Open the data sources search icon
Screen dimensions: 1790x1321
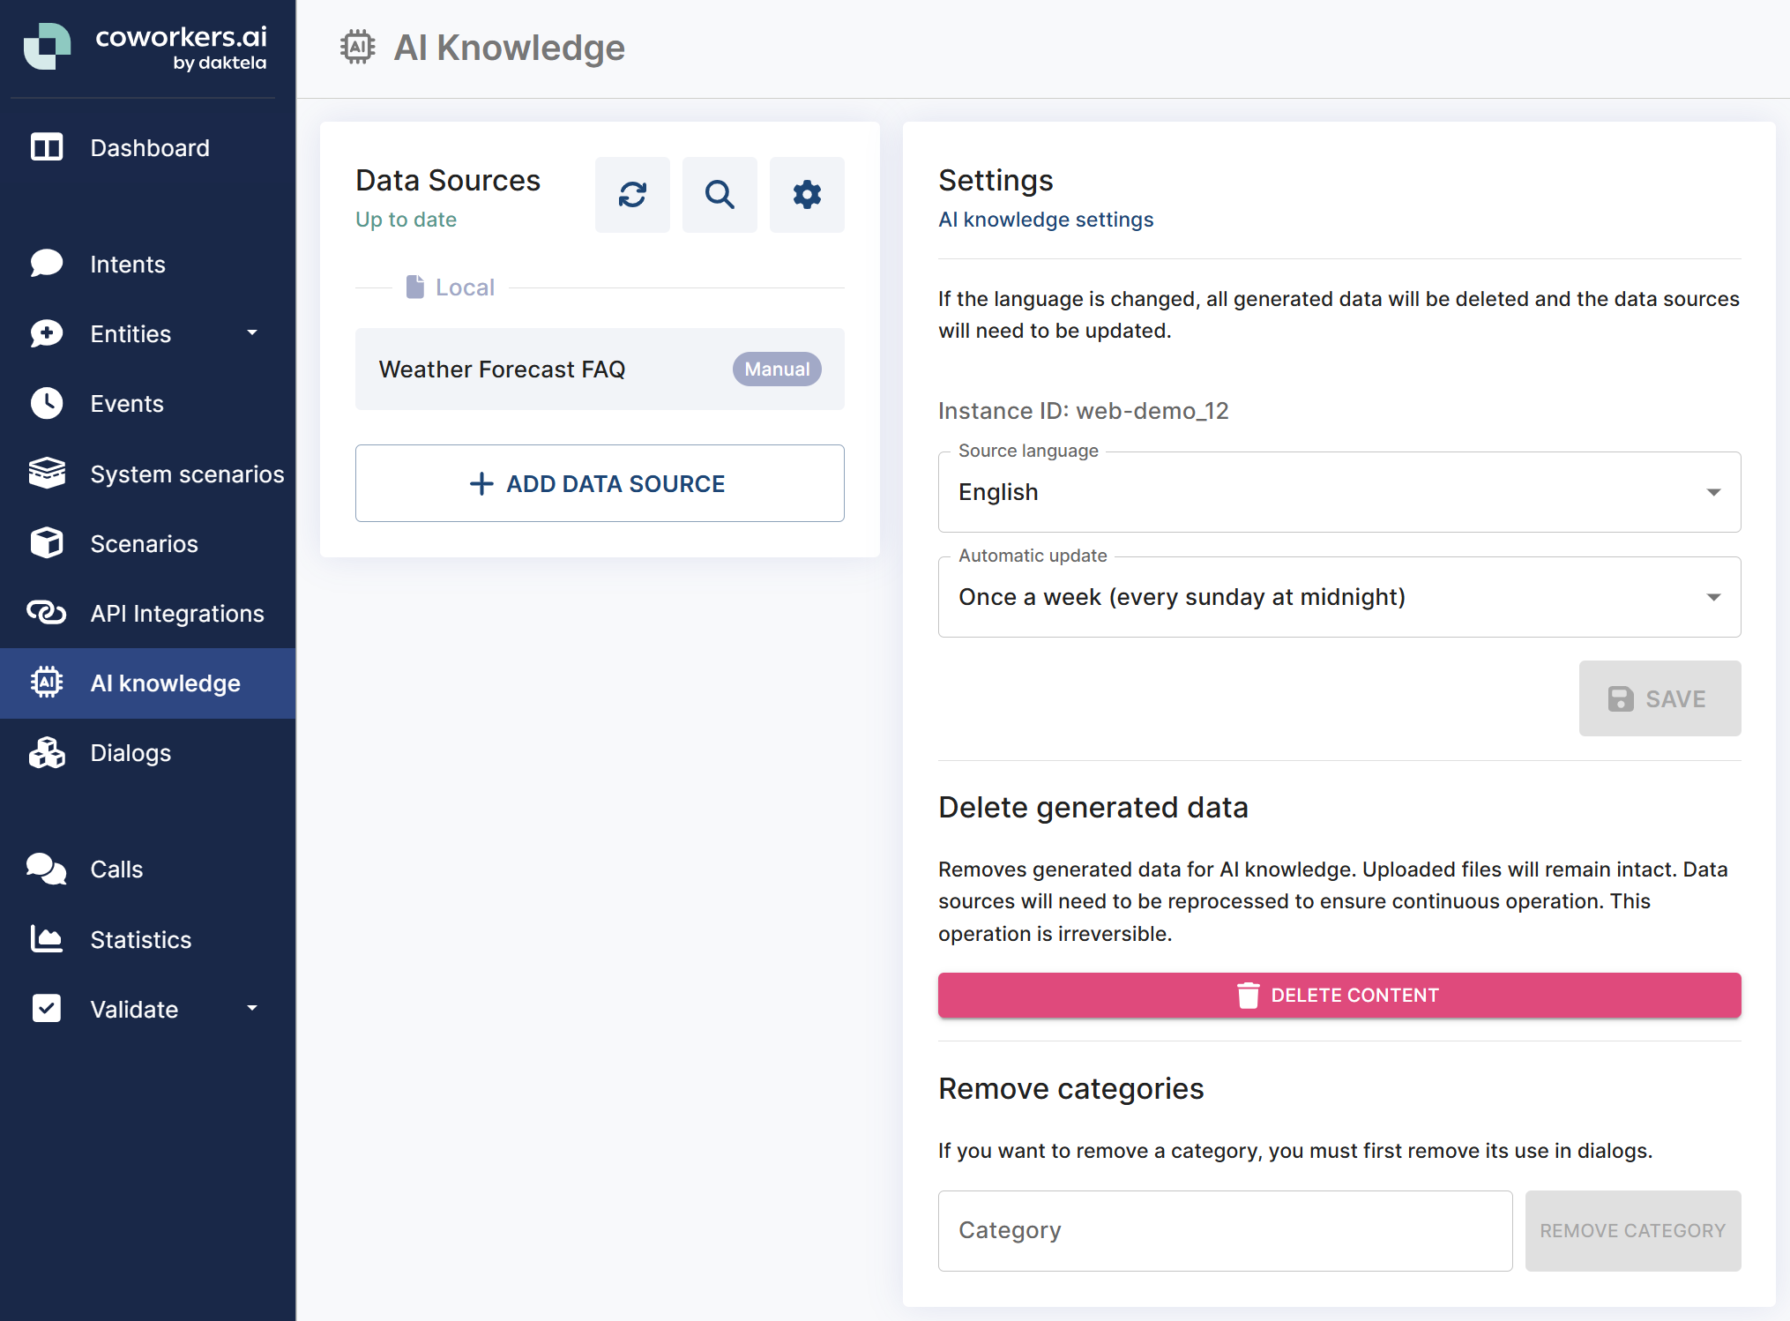pyautogui.click(x=720, y=194)
